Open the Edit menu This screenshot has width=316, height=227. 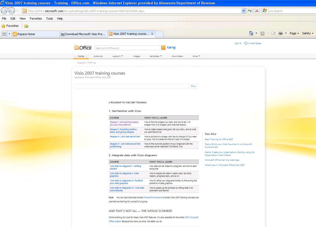pyautogui.click(x=13, y=18)
